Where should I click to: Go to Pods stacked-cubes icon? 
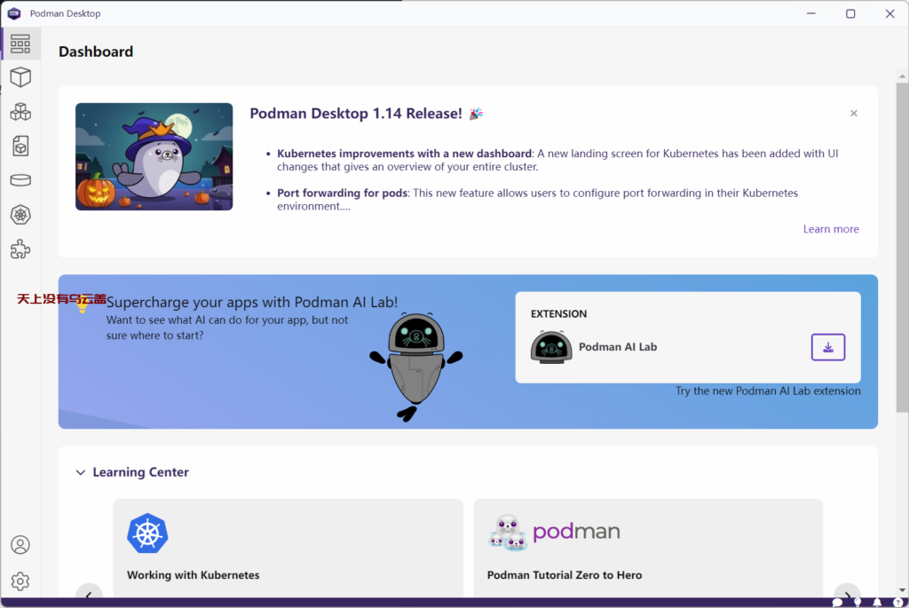(20, 111)
